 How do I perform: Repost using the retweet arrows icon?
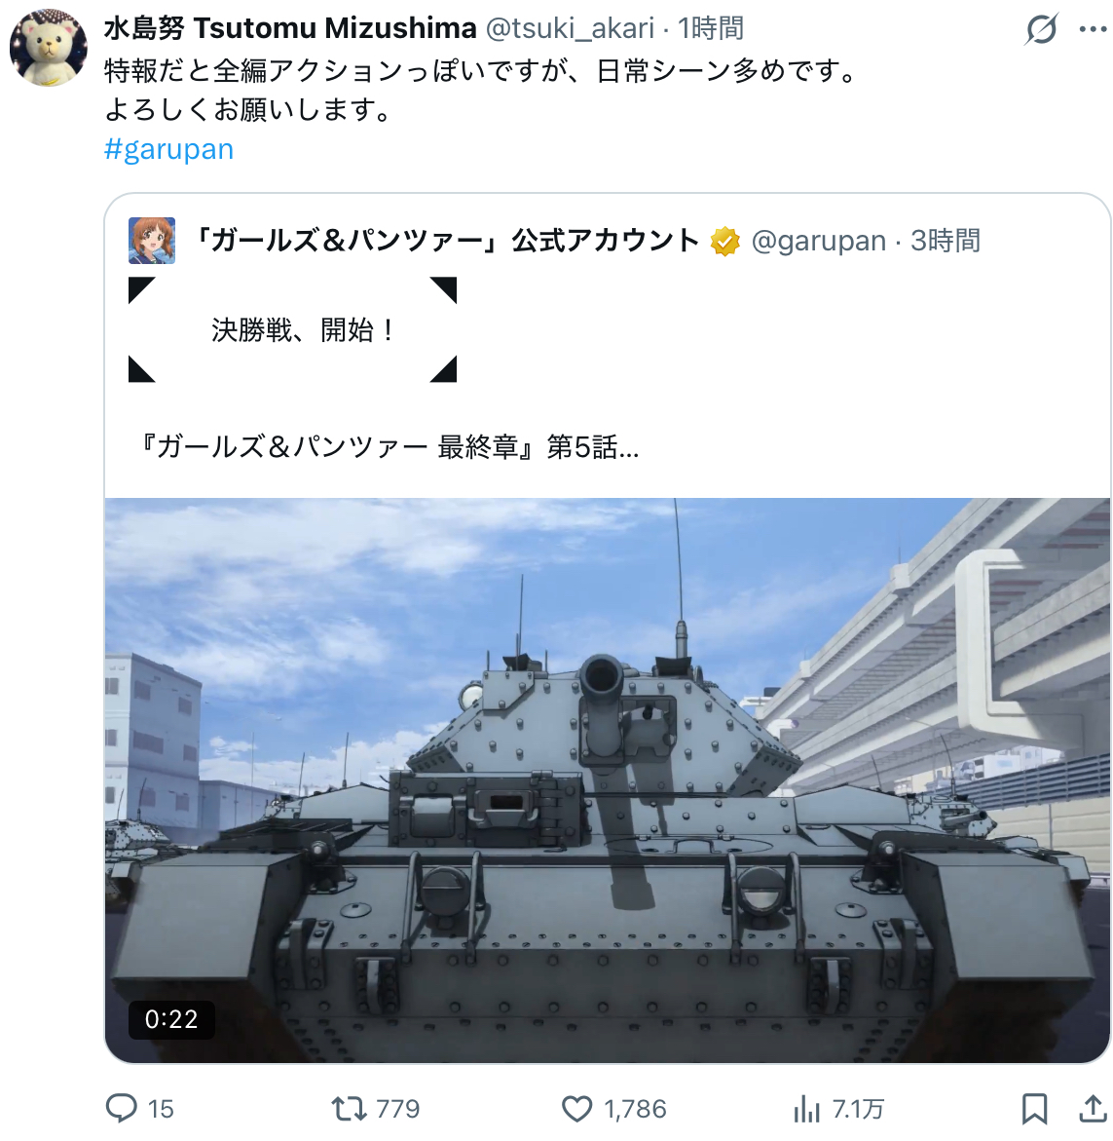pos(349,1108)
